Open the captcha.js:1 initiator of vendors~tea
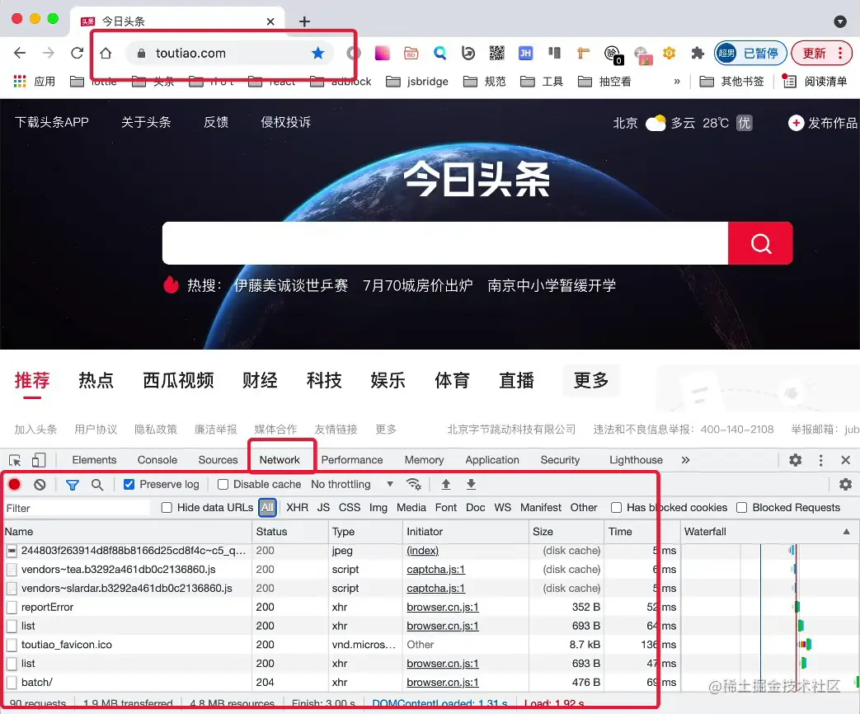860x714 pixels. click(x=435, y=569)
